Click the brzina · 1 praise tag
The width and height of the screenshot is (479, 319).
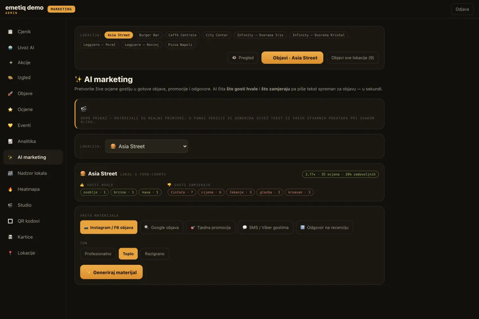point(124,192)
